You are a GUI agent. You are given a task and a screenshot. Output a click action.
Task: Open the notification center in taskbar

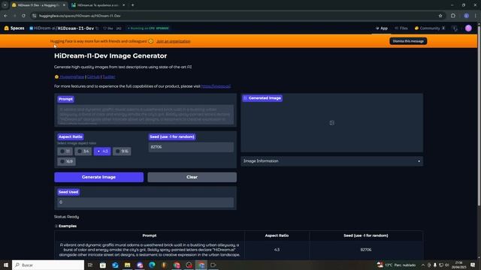[x=473, y=265]
